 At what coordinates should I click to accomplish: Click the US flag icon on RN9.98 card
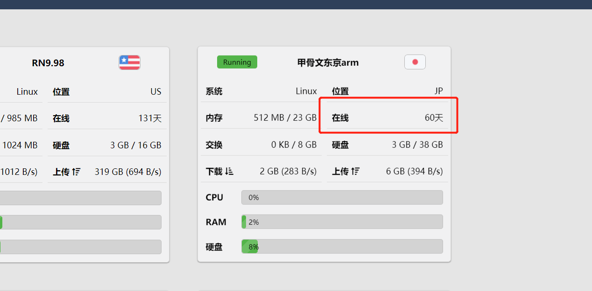coord(129,62)
